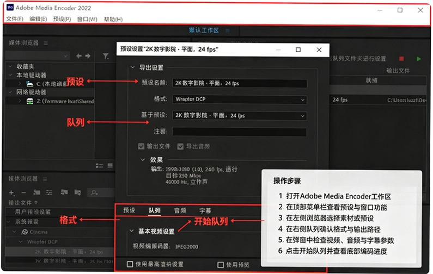Click the C:\Users output path link
The image size is (433, 274).
406,101
